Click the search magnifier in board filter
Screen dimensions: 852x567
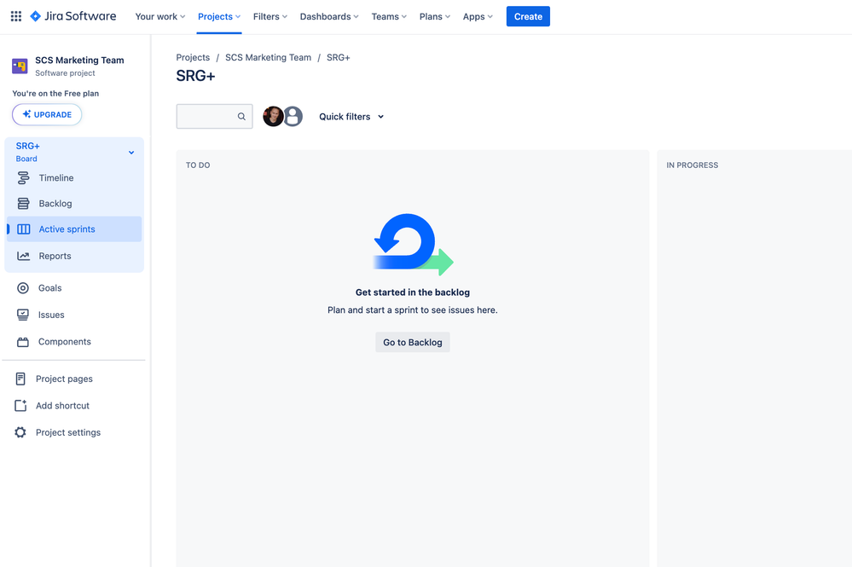click(241, 116)
